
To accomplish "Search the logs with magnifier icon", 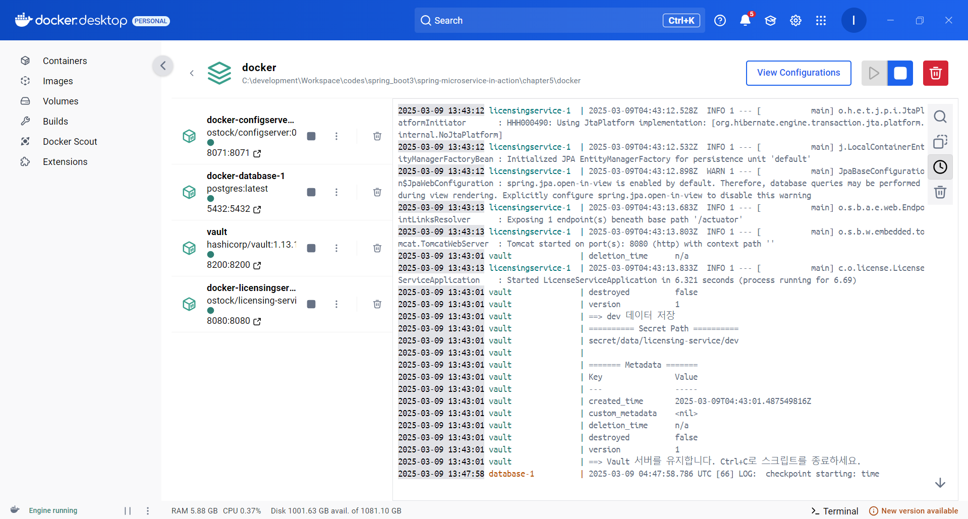I will (940, 117).
